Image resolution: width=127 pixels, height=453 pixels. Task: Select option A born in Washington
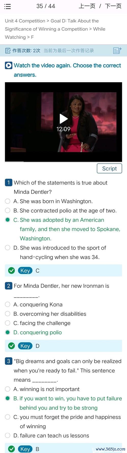(x=49, y=201)
